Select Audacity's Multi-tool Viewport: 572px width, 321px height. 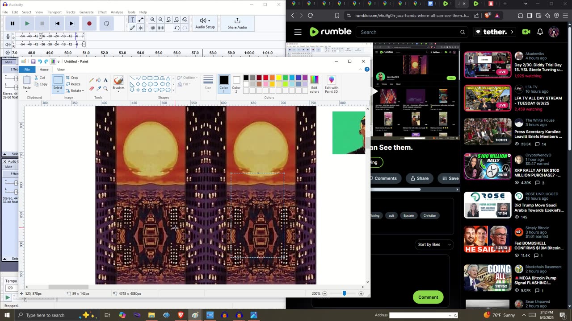[141, 28]
